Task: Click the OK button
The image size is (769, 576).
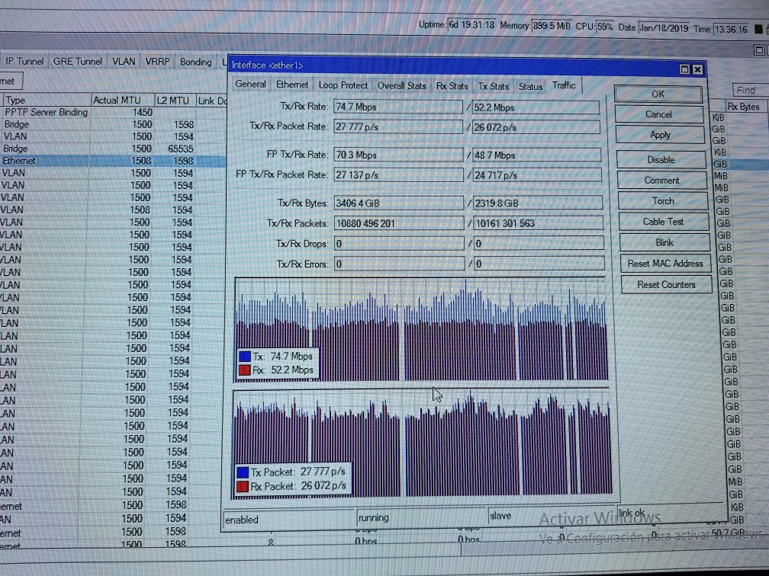Action: pyautogui.click(x=658, y=94)
